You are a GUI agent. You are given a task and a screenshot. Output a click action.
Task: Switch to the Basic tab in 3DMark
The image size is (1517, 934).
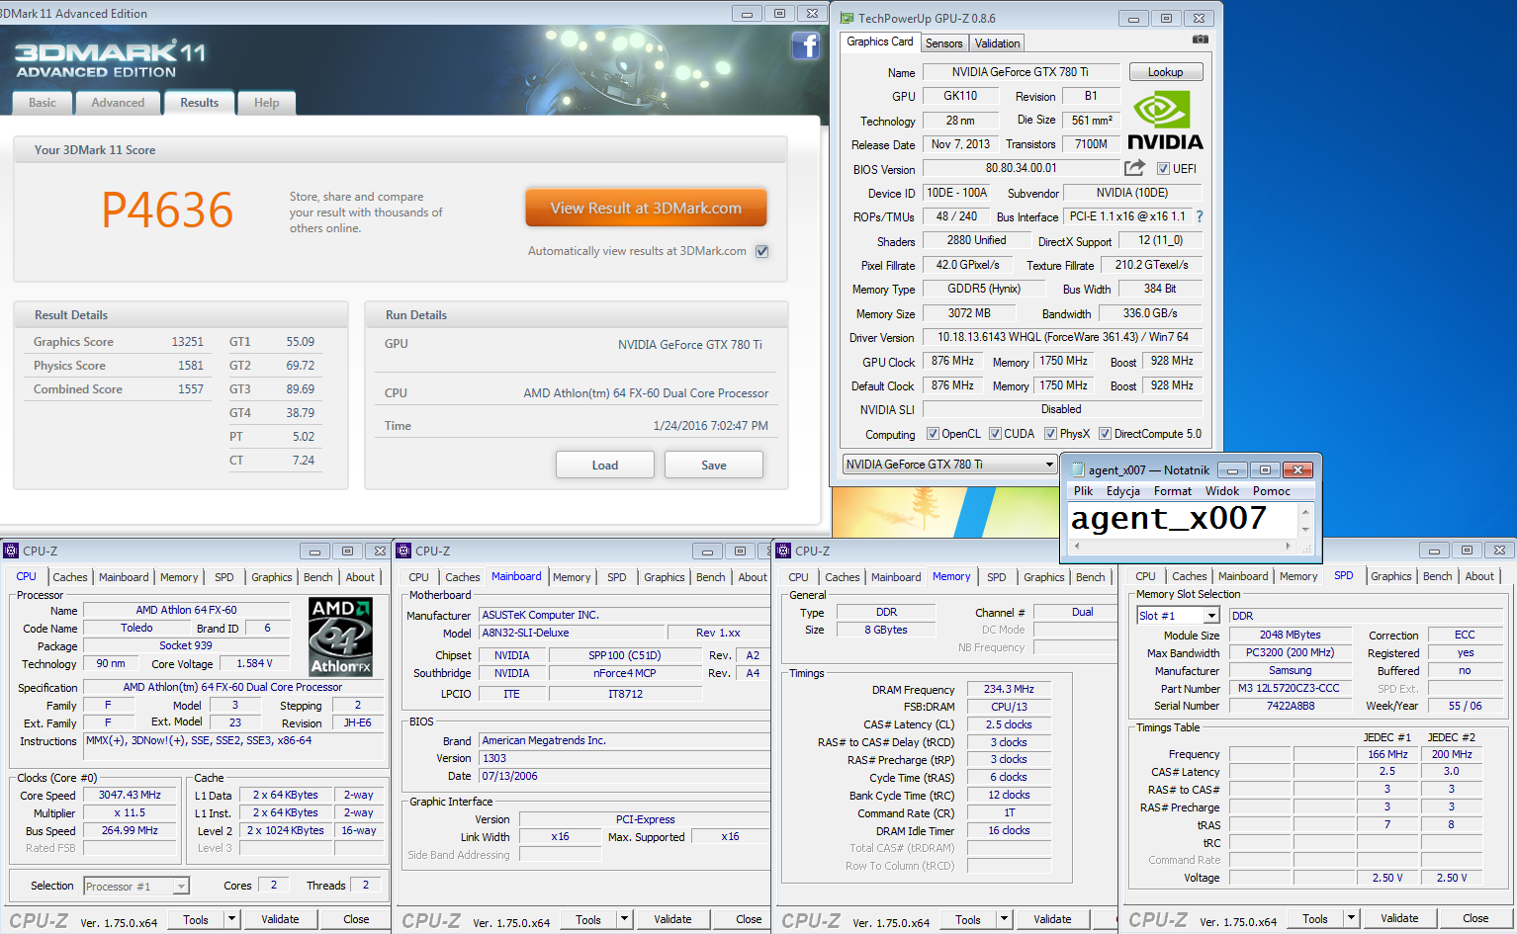click(x=43, y=103)
